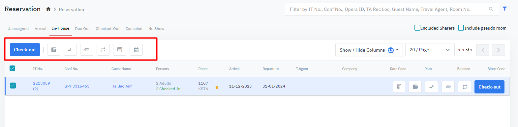Open the filter funnel icon beside search
The height and width of the screenshot is (127, 518).
pos(505,9)
